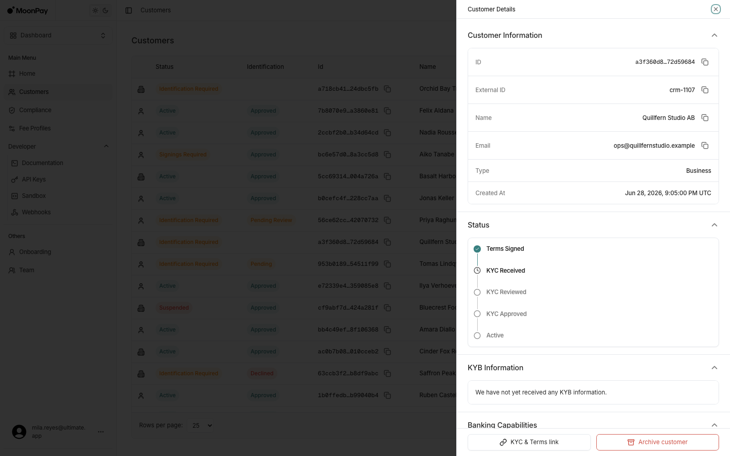Collapse the Customer Information section
Viewport: 730px width, 456px height.
[x=714, y=35]
